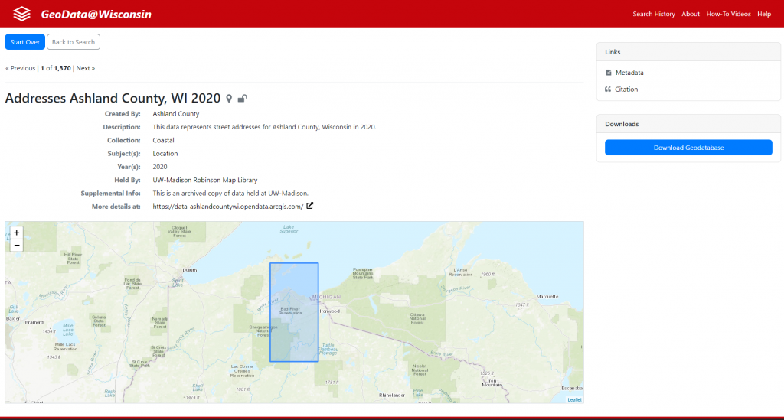This screenshot has width=784, height=420.
Task: Click the Marquette label on map
Action: coord(547,297)
